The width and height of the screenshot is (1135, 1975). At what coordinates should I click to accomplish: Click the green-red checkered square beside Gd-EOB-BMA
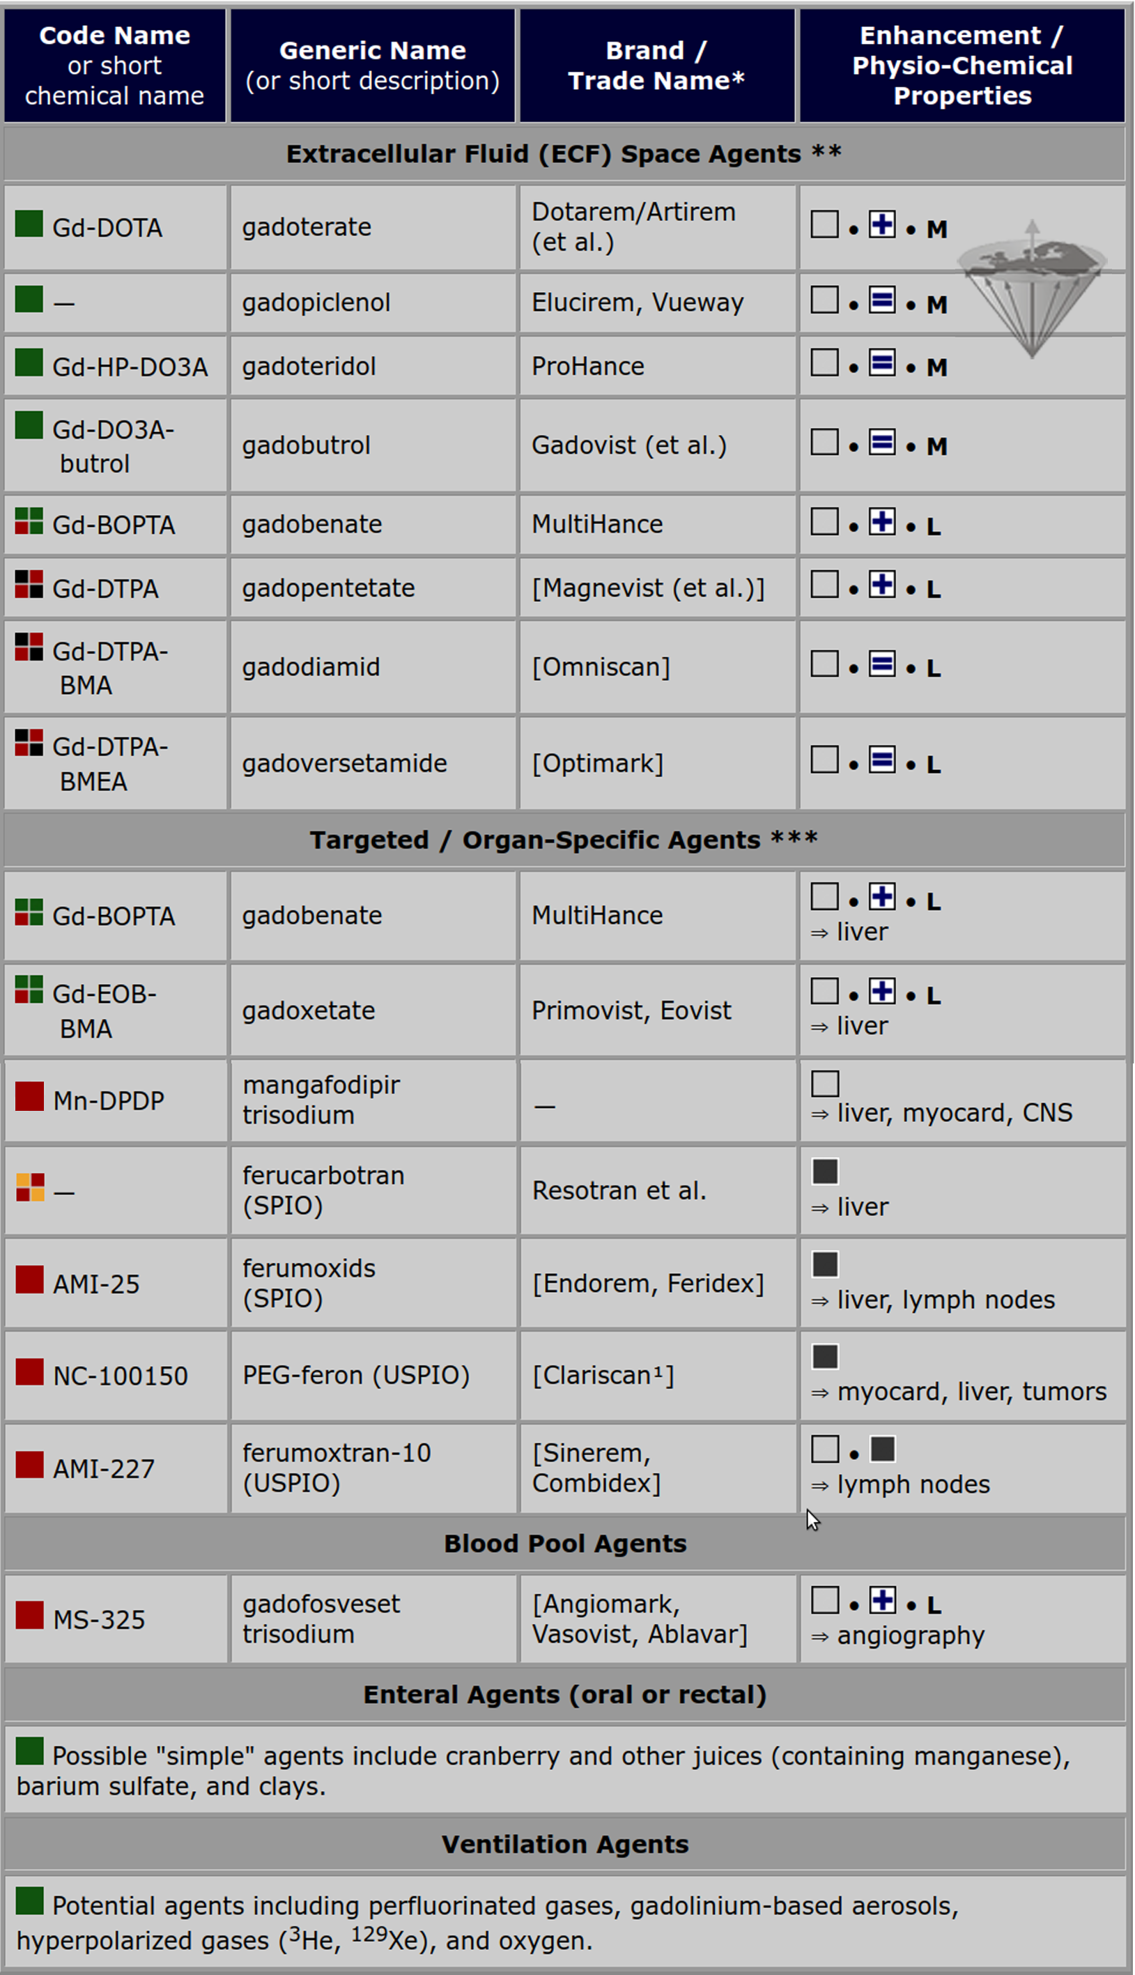(29, 990)
